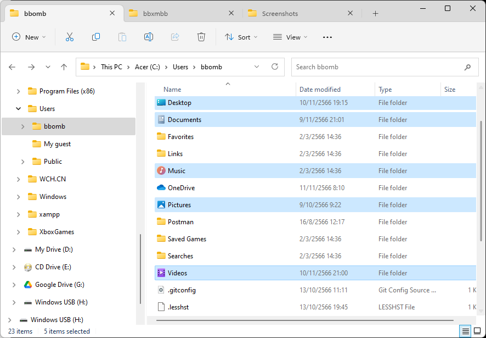Click the horizontal scrollbar under file list
Image resolution: width=486 pixels, height=338 pixels.
tap(304, 319)
